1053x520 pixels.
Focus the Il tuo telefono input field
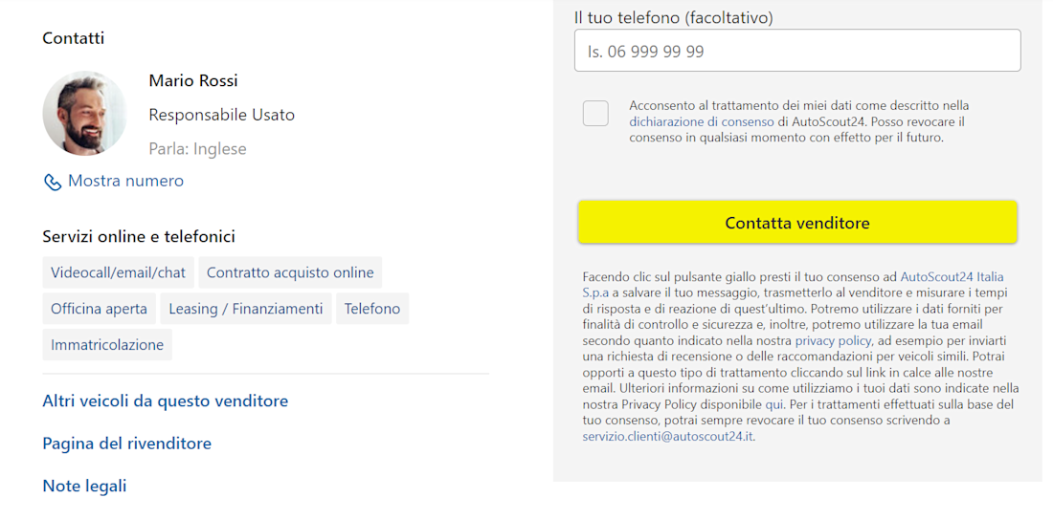(797, 51)
